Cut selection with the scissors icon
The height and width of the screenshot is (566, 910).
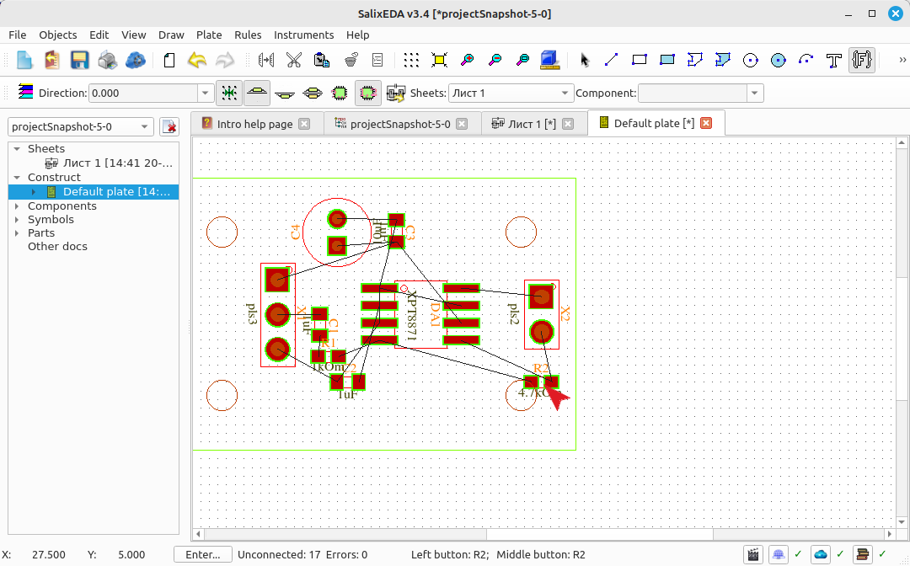(x=294, y=60)
